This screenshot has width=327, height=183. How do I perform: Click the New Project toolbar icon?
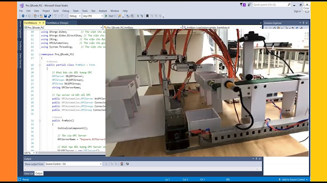[35, 16]
